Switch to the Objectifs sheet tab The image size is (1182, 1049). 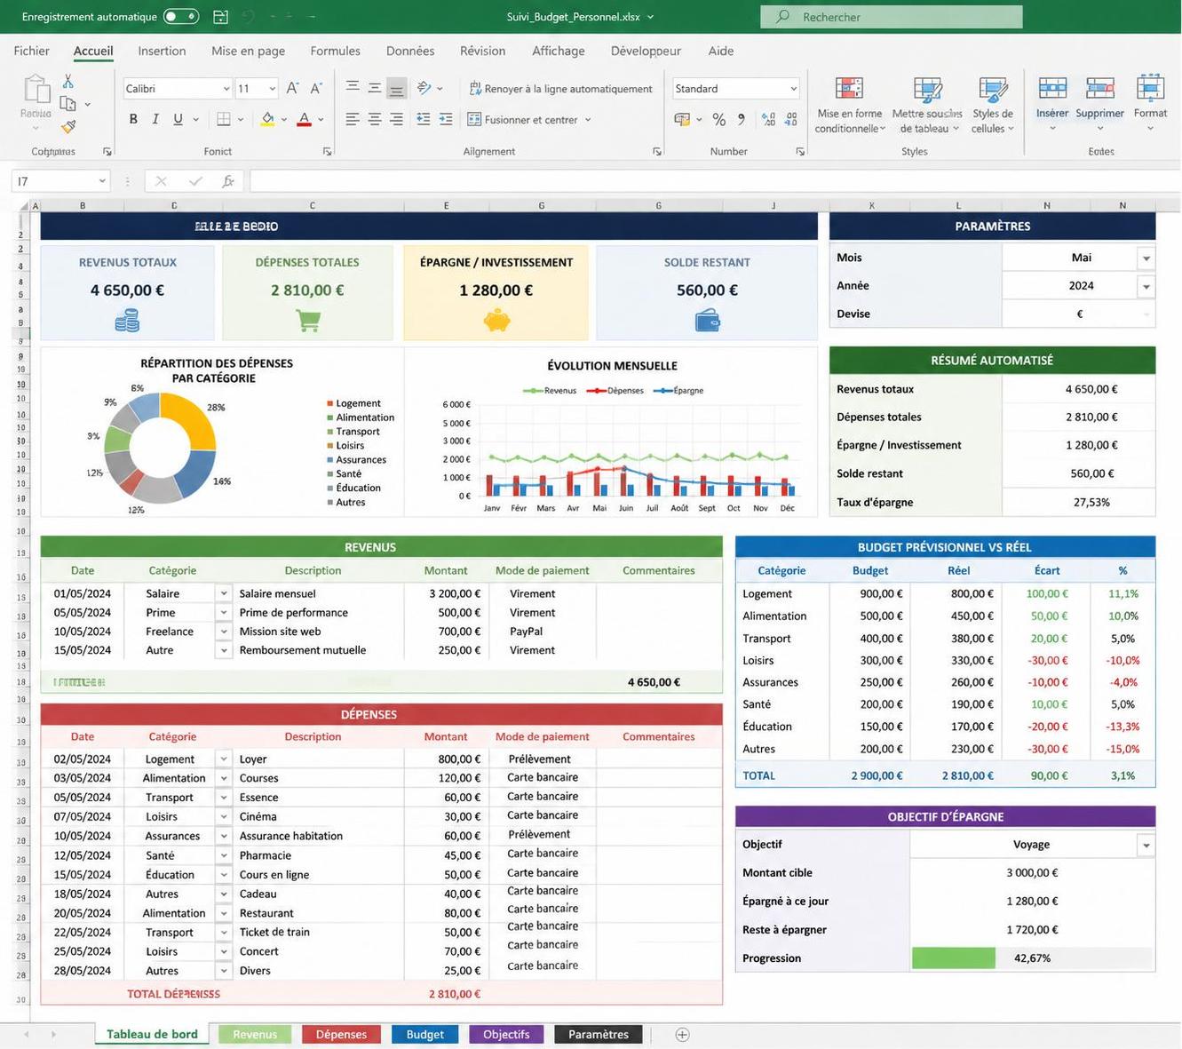506,1034
